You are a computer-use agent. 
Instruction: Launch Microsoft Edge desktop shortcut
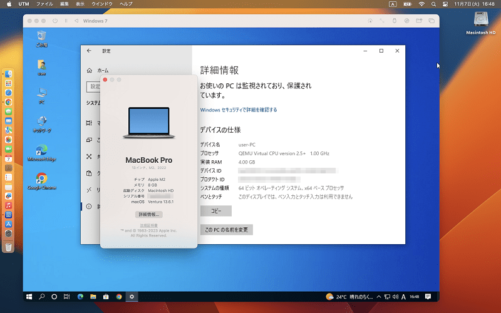coord(42,153)
